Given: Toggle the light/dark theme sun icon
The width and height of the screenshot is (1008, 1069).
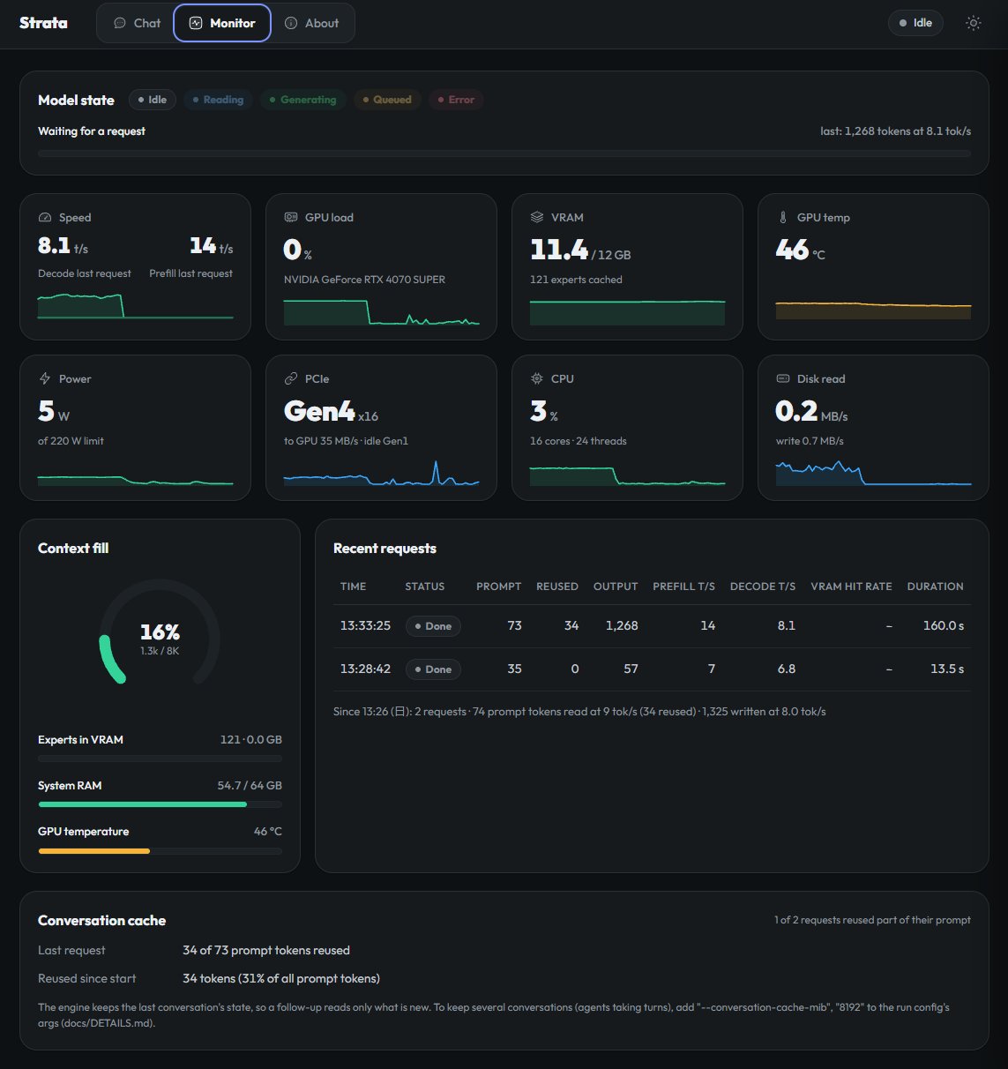Looking at the screenshot, I should [974, 23].
